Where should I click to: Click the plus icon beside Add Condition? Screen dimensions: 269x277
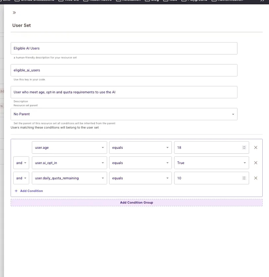click(16, 191)
